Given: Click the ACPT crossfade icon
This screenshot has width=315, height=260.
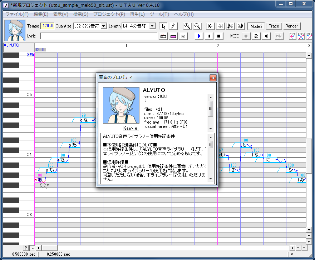Looking at the screenshot, I should pos(292,36).
